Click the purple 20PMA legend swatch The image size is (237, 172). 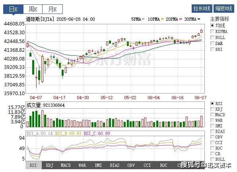pos(181,19)
